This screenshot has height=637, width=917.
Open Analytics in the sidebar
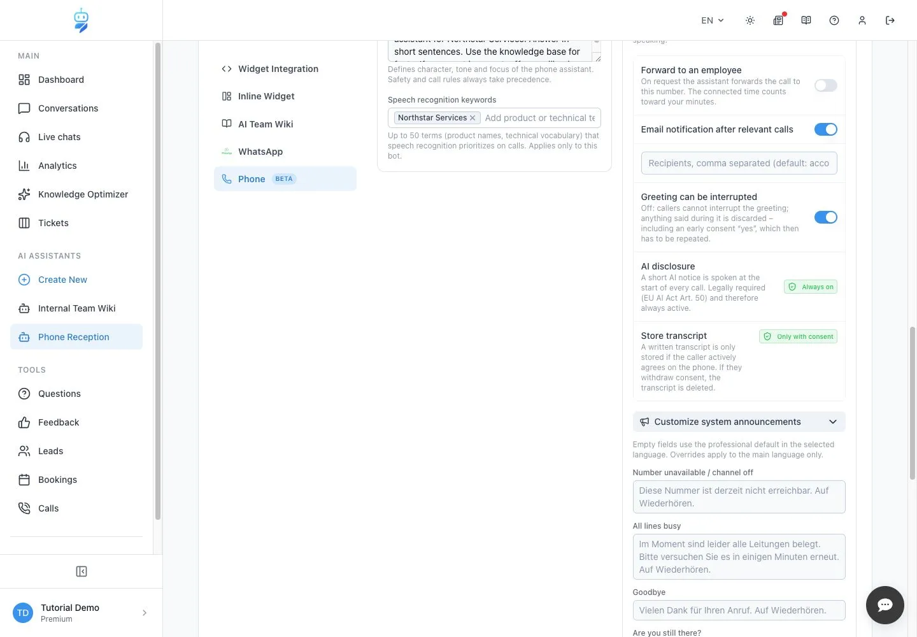[76, 166]
